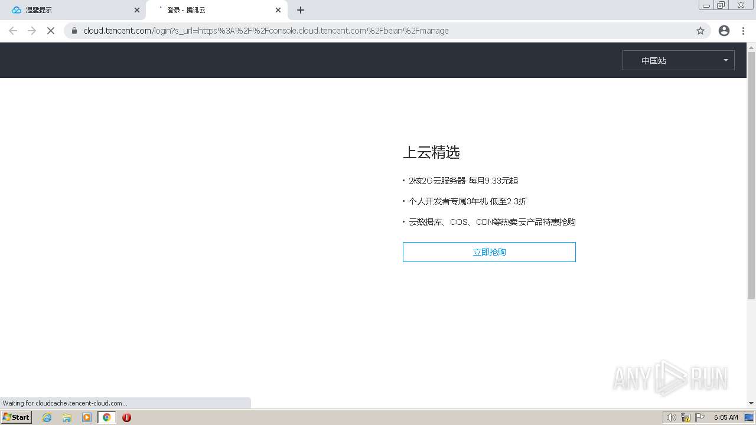Image resolution: width=756 pixels, height=425 pixels.
Task: Open the Chrome profile account icon
Action: (724, 31)
